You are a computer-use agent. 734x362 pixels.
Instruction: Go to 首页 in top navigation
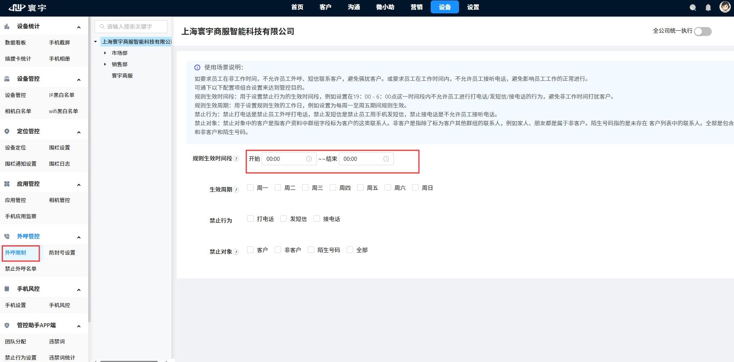pyautogui.click(x=297, y=7)
